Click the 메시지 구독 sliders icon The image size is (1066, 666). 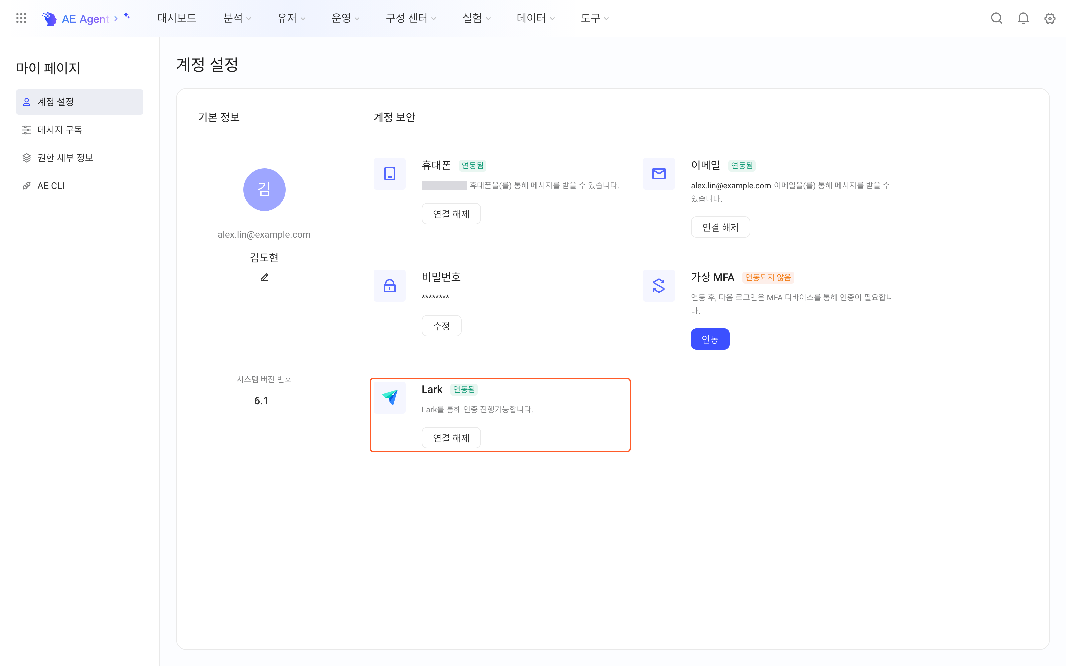click(x=26, y=130)
